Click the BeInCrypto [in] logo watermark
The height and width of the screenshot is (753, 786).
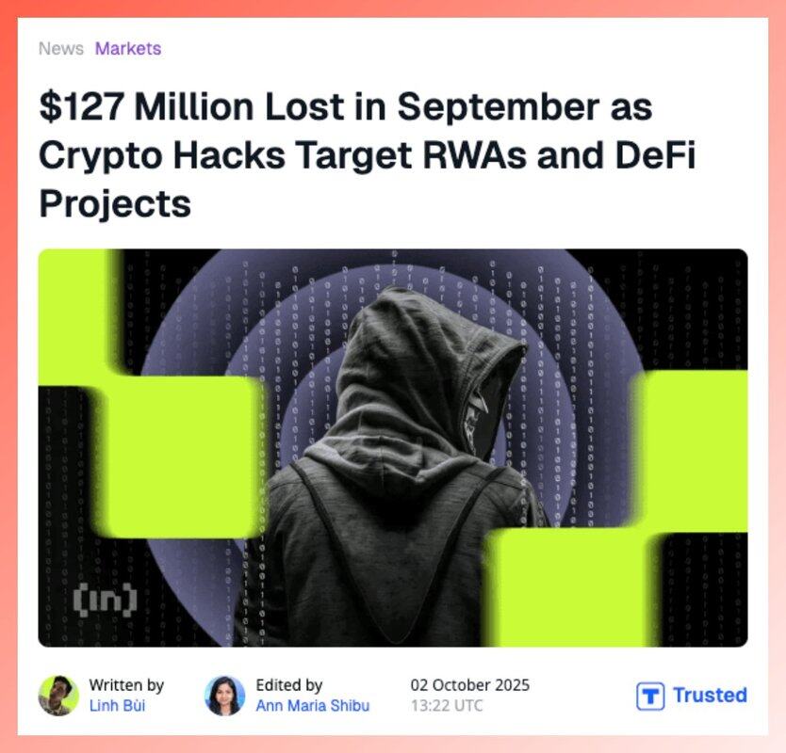(x=105, y=599)
